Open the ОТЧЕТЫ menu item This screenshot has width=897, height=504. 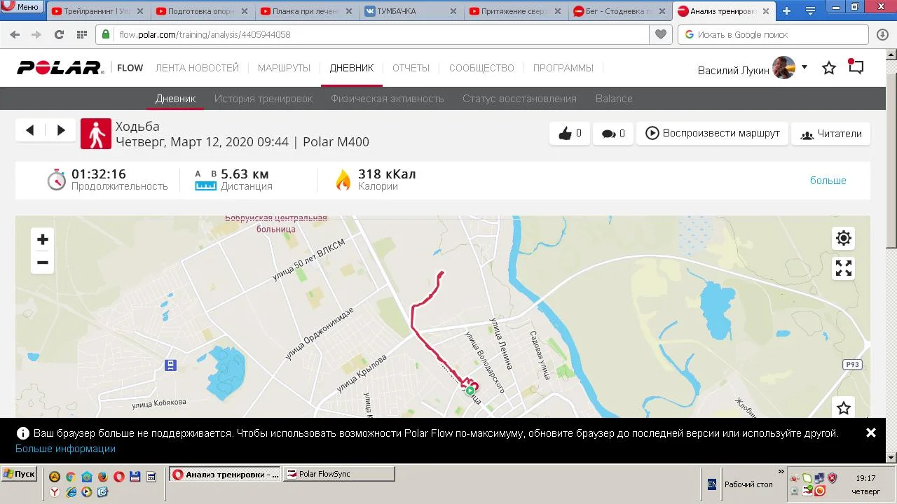pyautogui.click(x=411, y=68)
